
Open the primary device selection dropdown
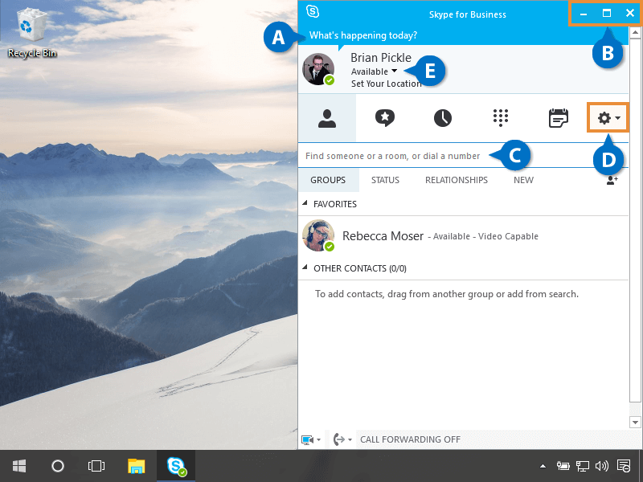click(311, 440)
